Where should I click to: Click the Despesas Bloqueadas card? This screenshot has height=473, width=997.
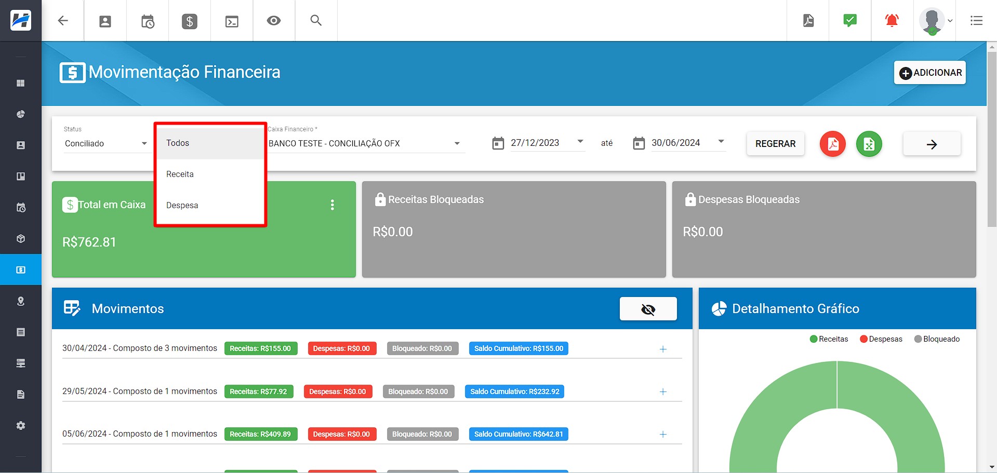point(824,229)
